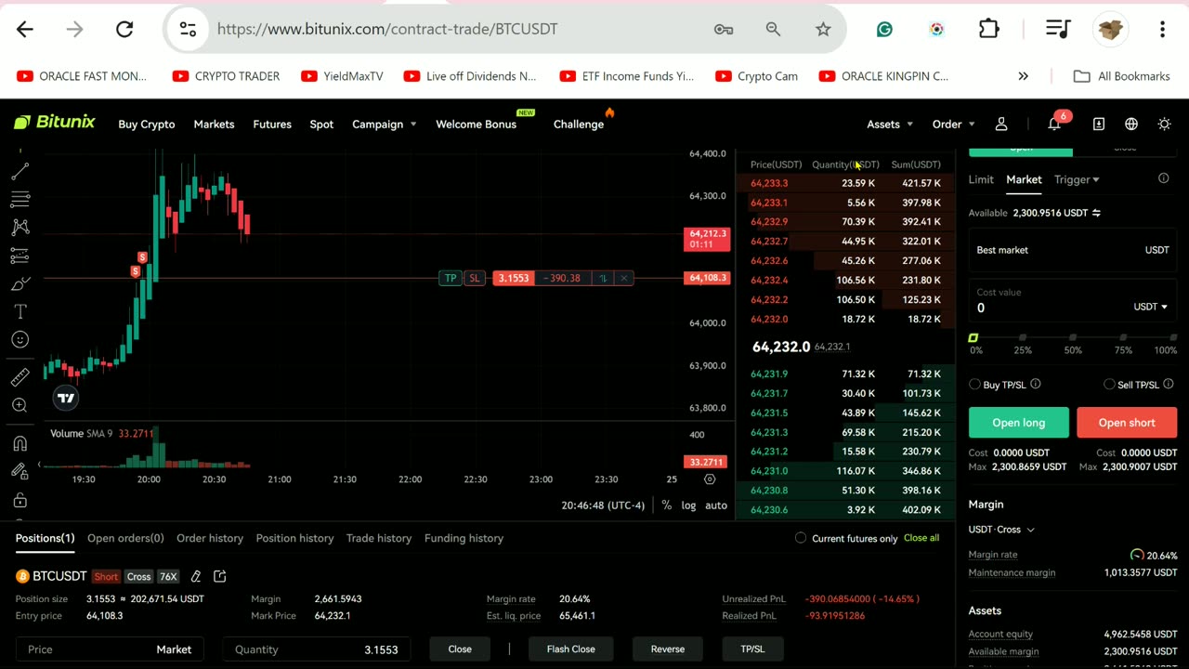Switch to the Market order tab

click(1024, 179)
